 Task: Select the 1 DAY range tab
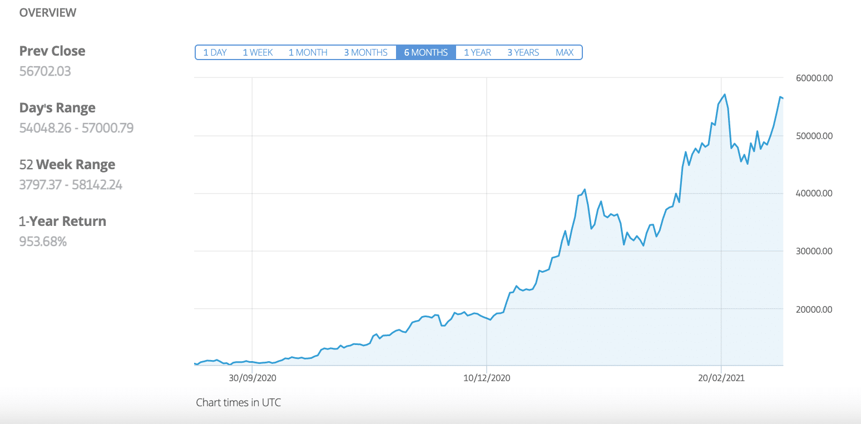pyautogui.click(x=215, y=52)
